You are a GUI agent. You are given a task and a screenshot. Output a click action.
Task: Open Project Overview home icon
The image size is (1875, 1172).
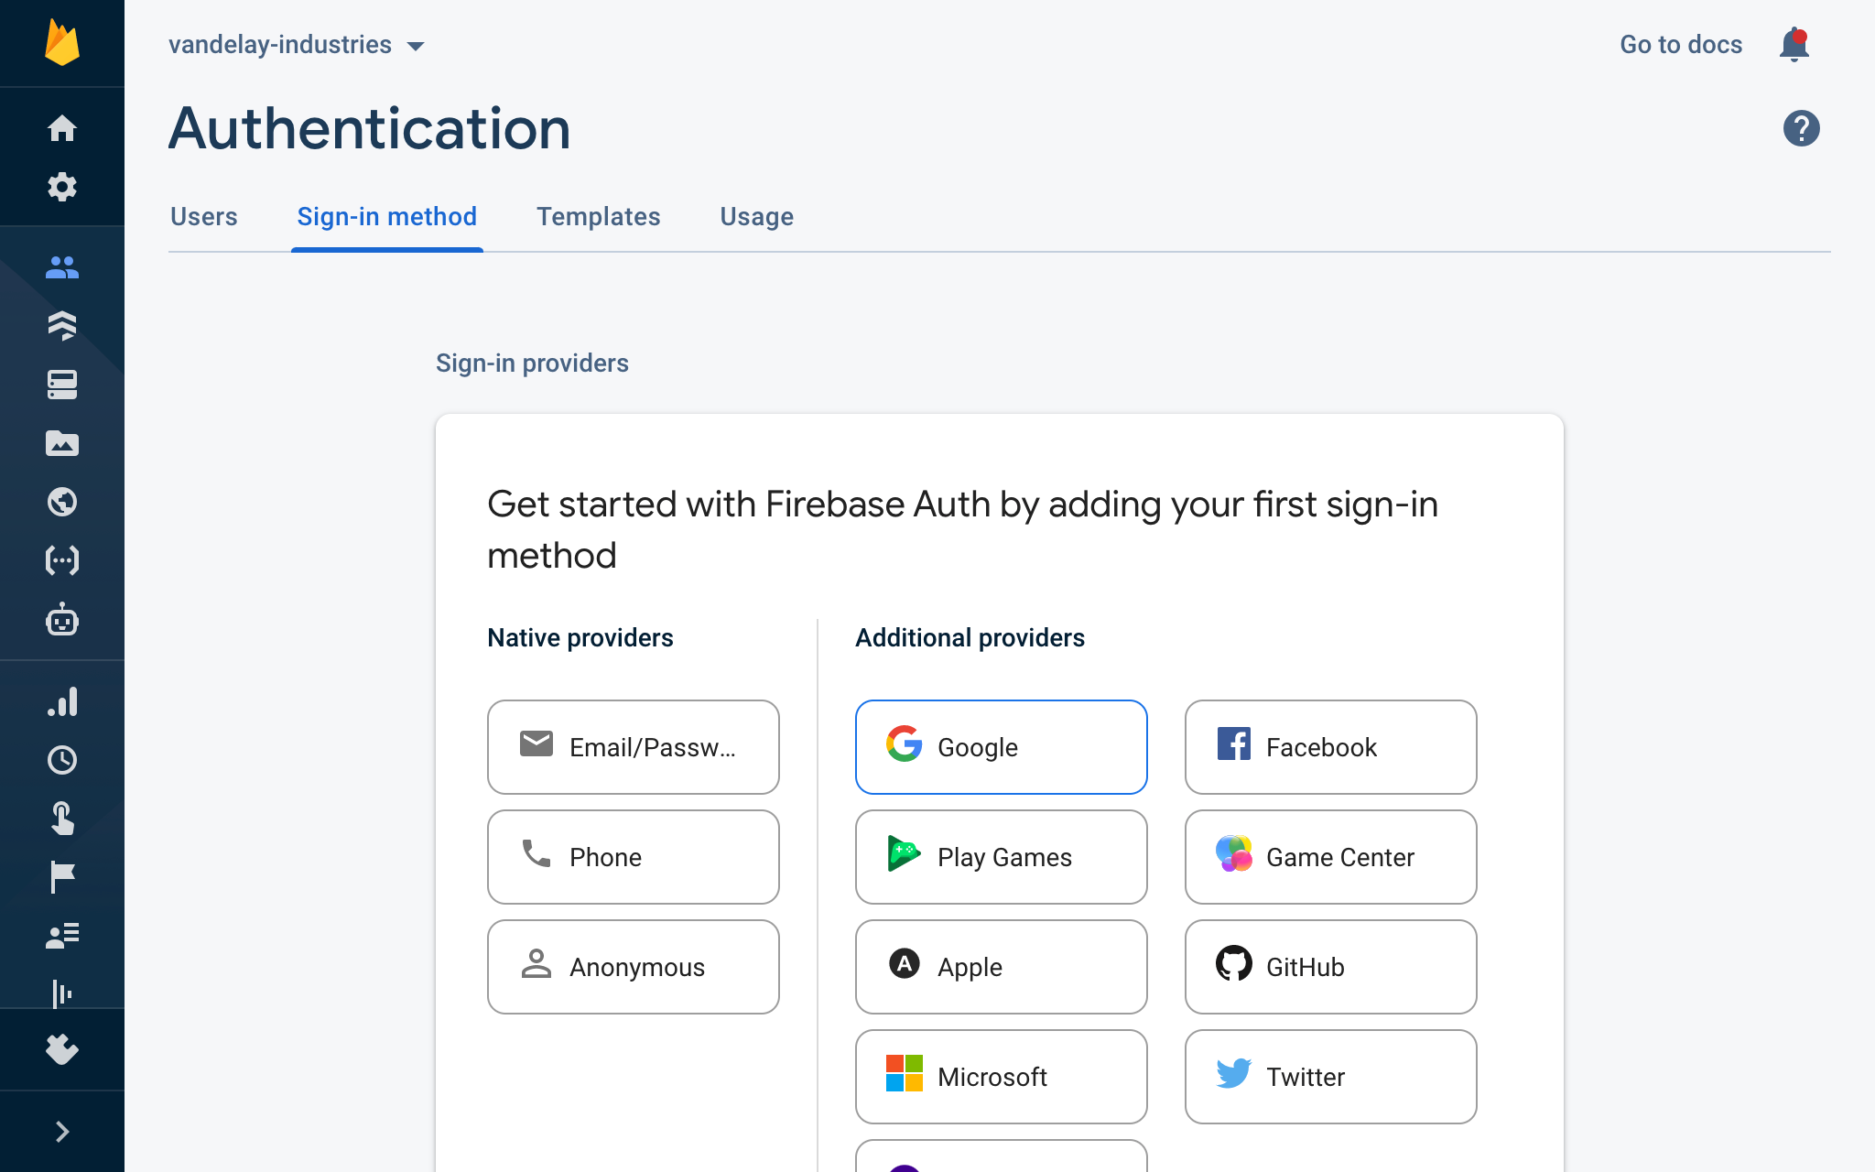(62, 128)
